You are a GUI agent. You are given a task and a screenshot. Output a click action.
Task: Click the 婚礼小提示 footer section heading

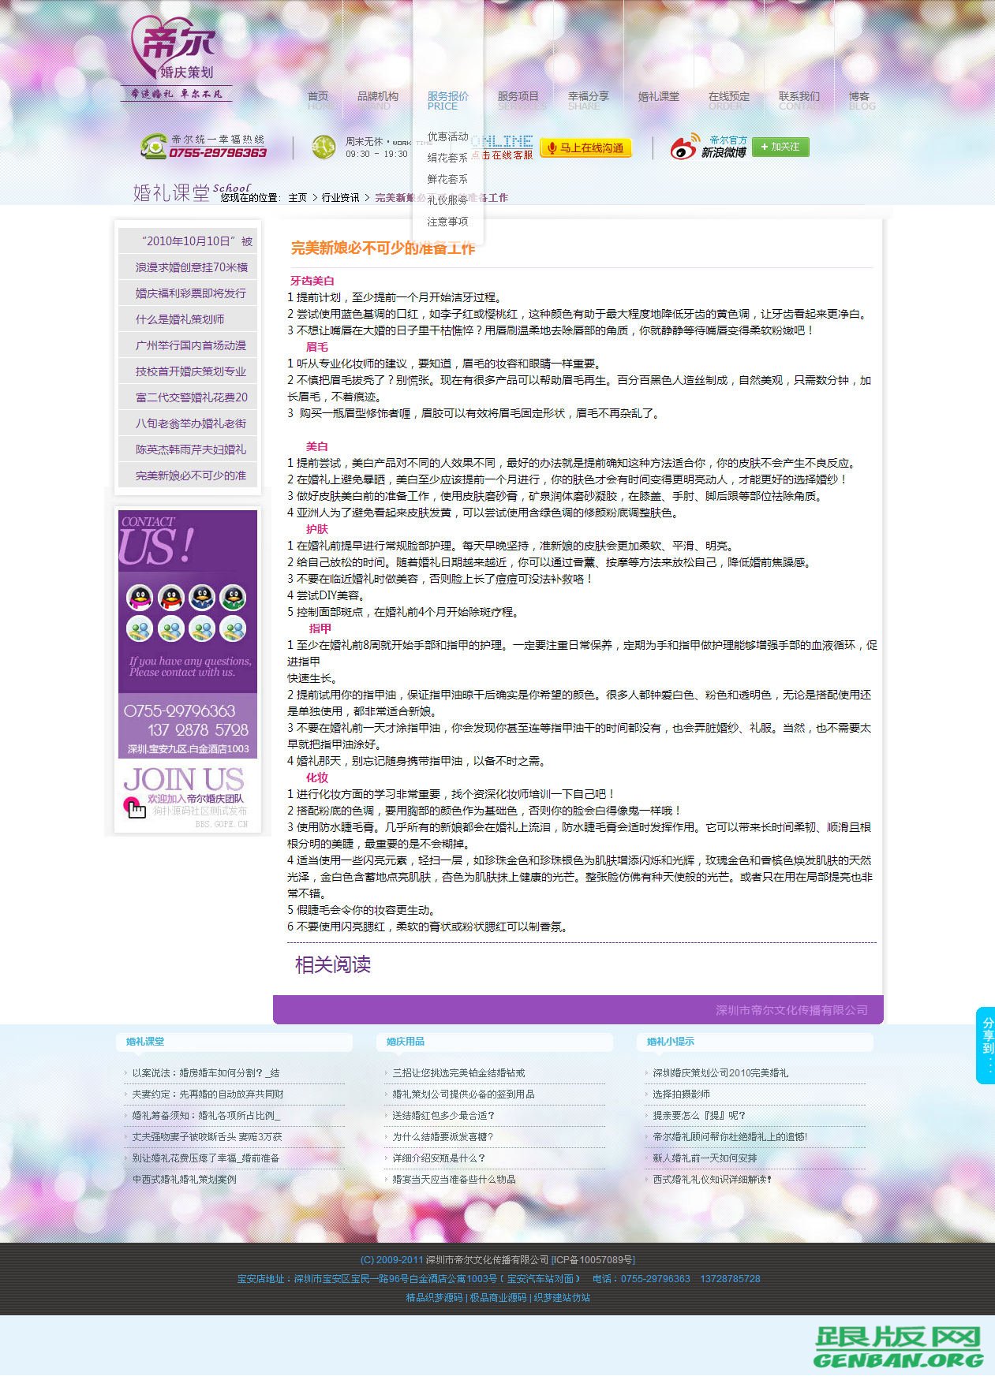click(671, 1042)
